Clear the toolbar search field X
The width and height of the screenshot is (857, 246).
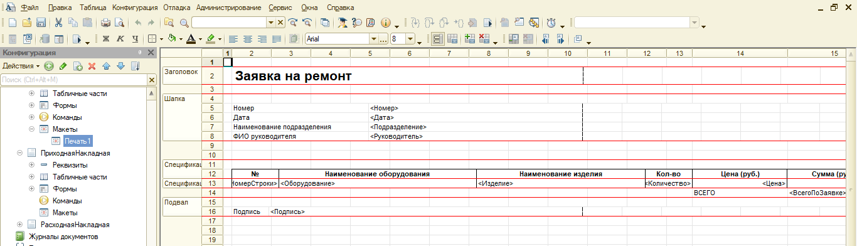(x=280, y=23)
